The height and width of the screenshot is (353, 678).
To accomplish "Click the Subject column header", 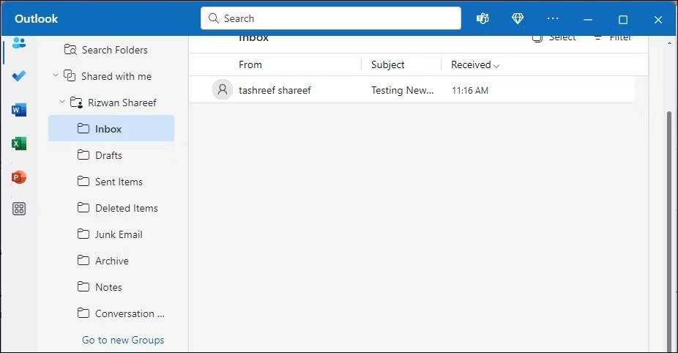I will tap(387, 64).
